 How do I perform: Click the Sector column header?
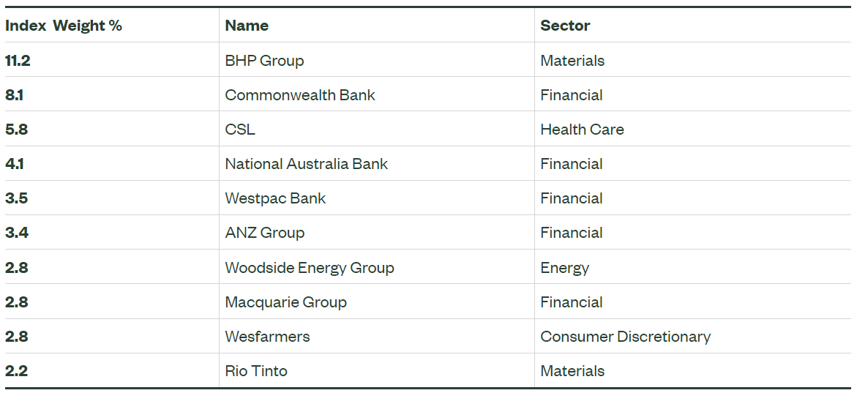[x=565, y=26]
